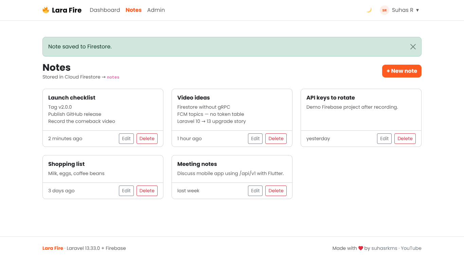Click the '3 days ago' timestamp
Screen dimensions: 464x260
pos(61,191)
